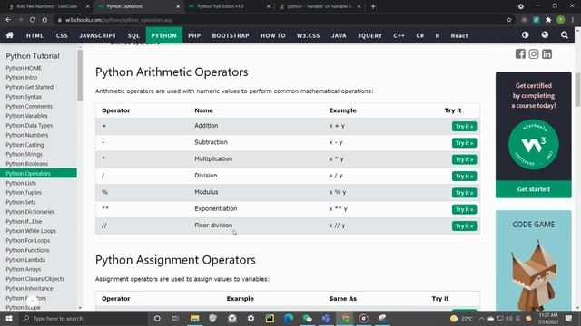
Task: Open Windows Start menu
Action: coord(9,318)
